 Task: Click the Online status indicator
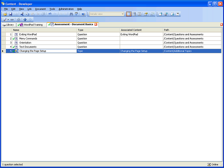coord(213,164)
